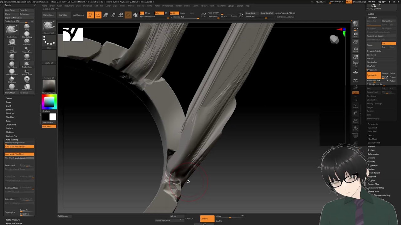
Task: Open the Material menu
Action: tap(141, 6)
